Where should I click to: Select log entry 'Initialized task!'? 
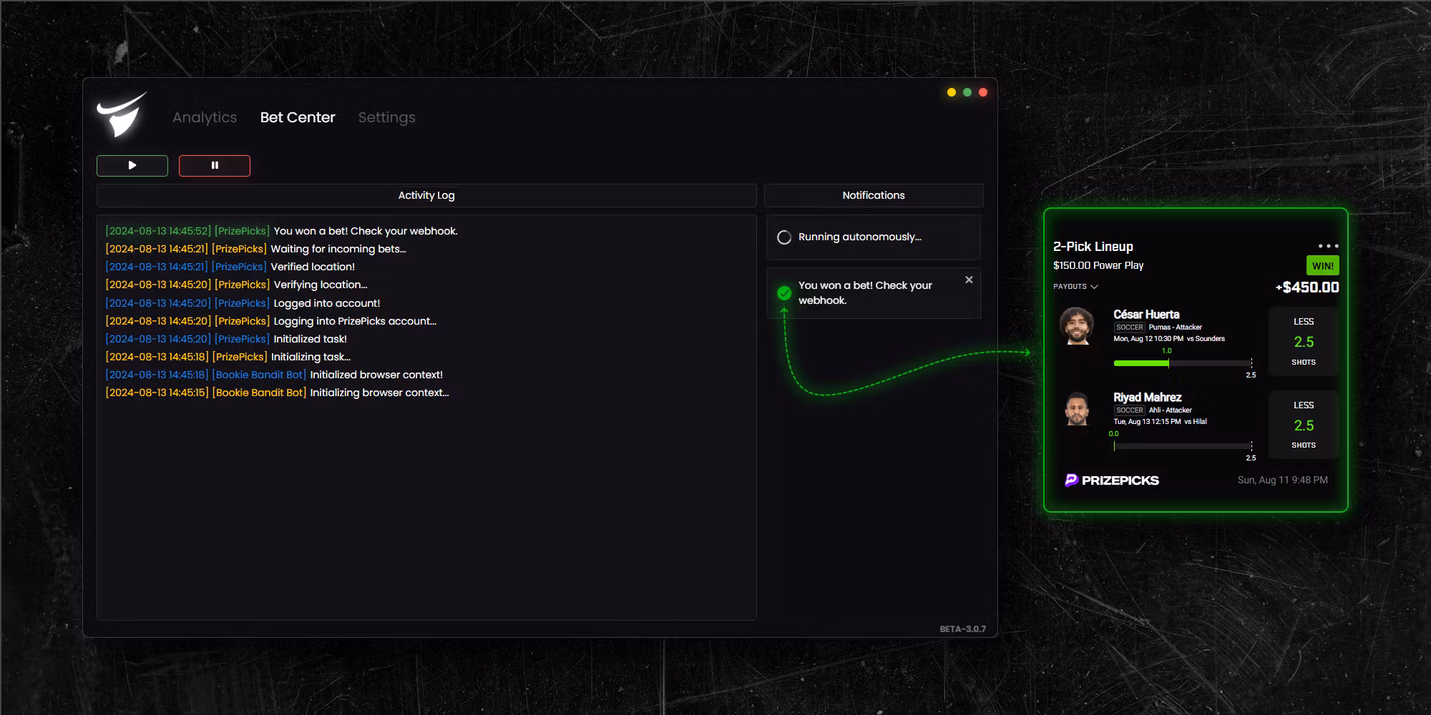[226, 339]
